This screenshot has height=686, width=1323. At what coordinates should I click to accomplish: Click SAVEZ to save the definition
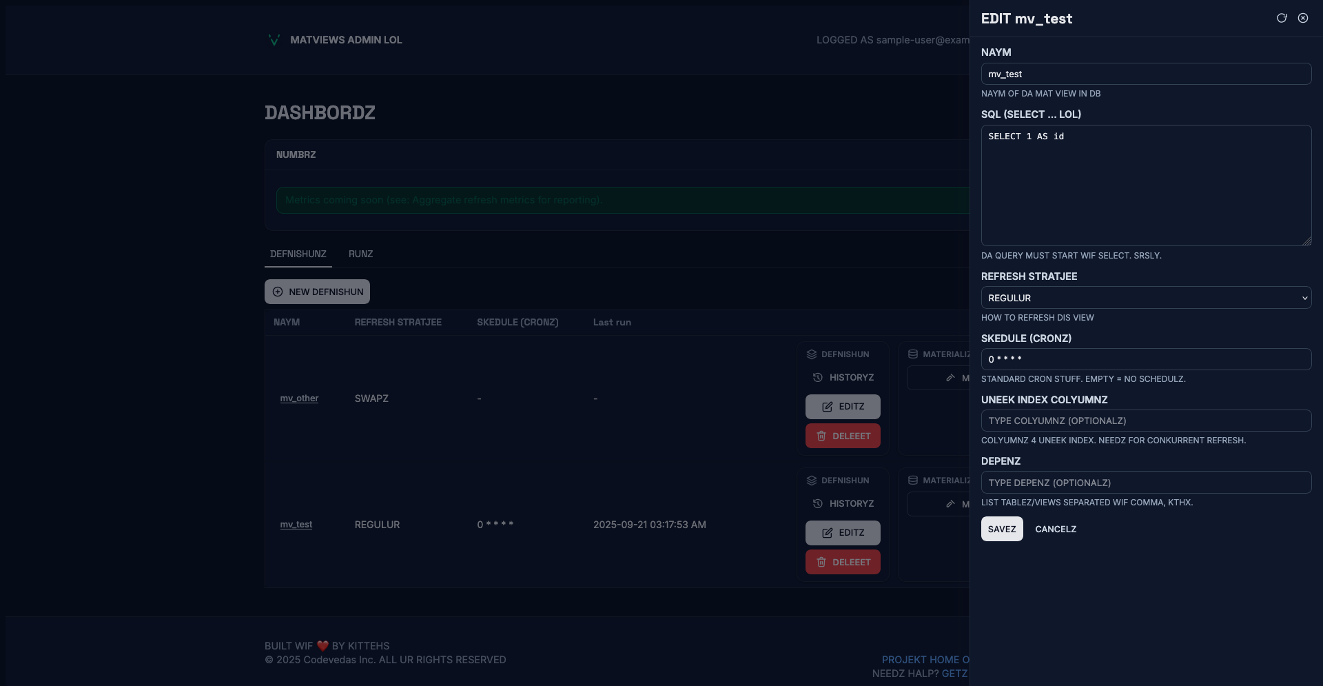point(1001,529)
